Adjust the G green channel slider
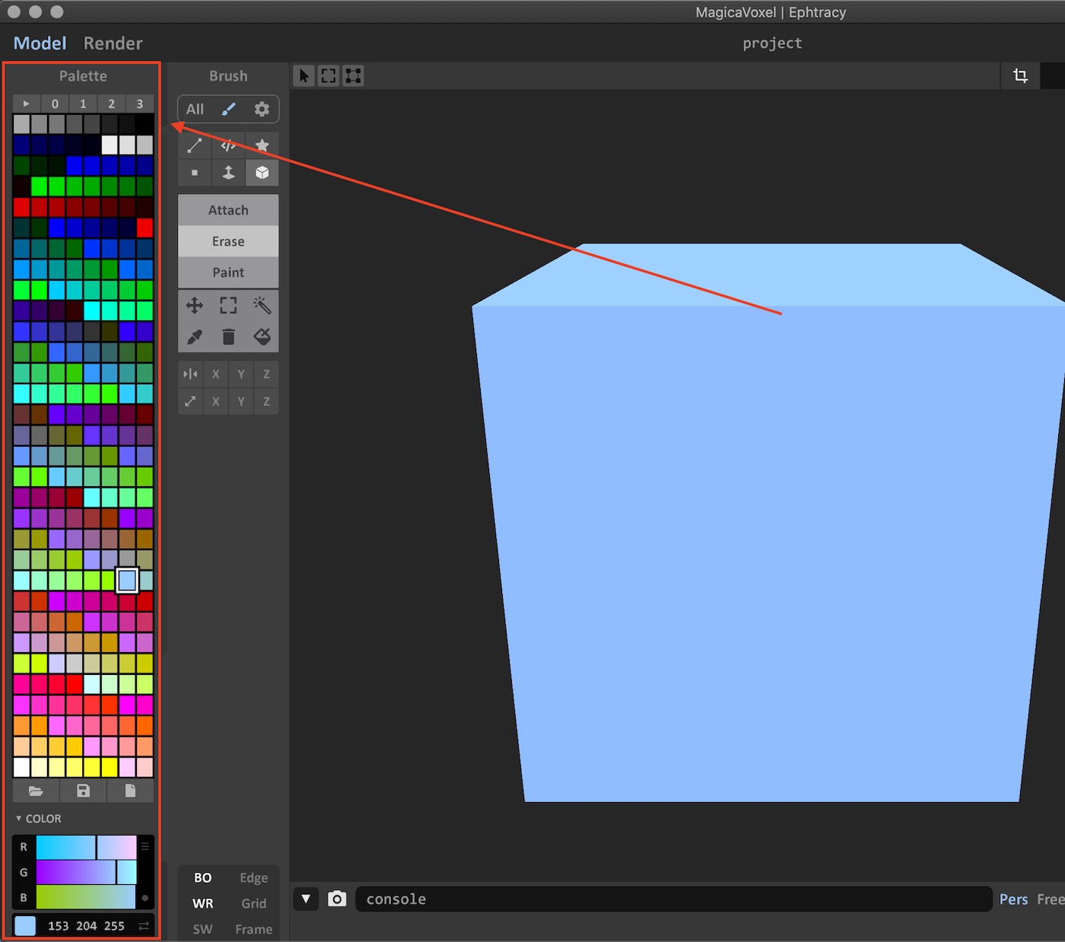The image size is (1065, 942). (x=86, y=872)
